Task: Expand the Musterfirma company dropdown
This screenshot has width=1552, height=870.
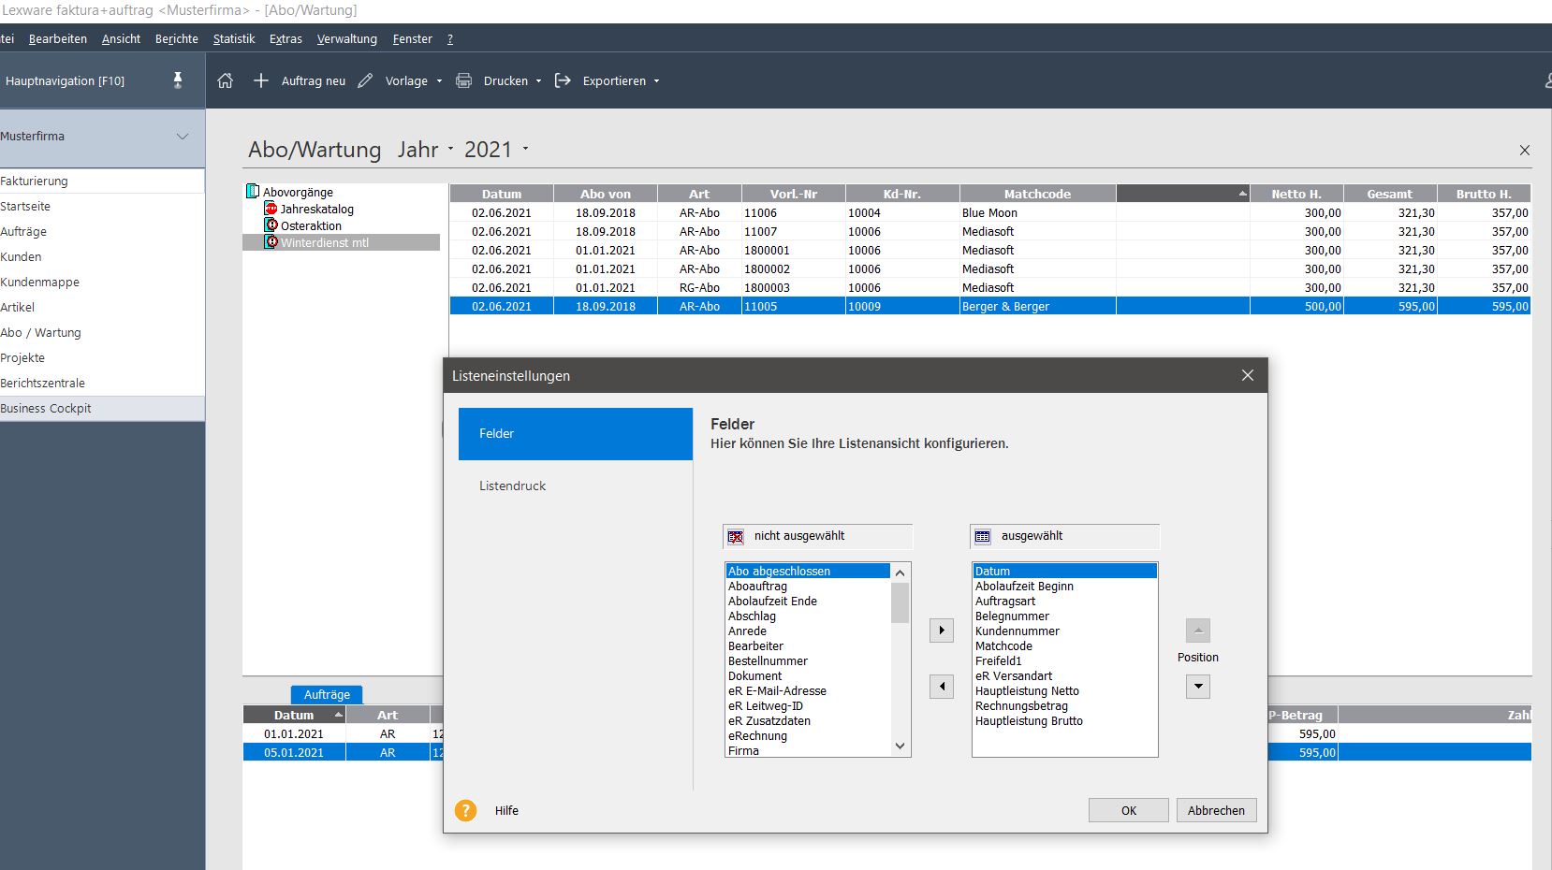Action: click(x=183, y=137)
